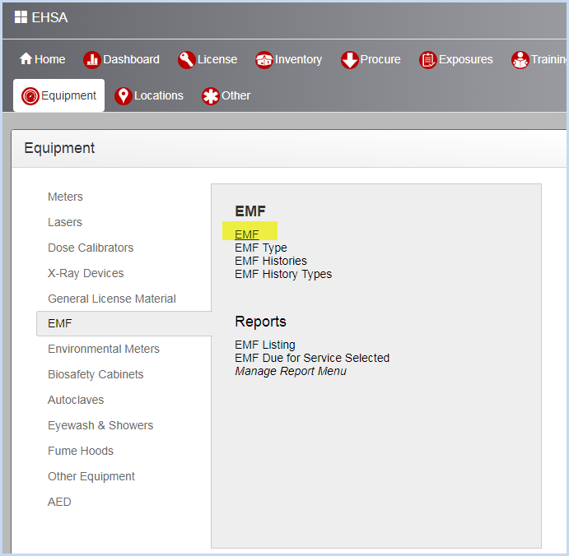Select Lasers in equipment sidebar
This screenshot has width=569, height=556.
(65, 222)
